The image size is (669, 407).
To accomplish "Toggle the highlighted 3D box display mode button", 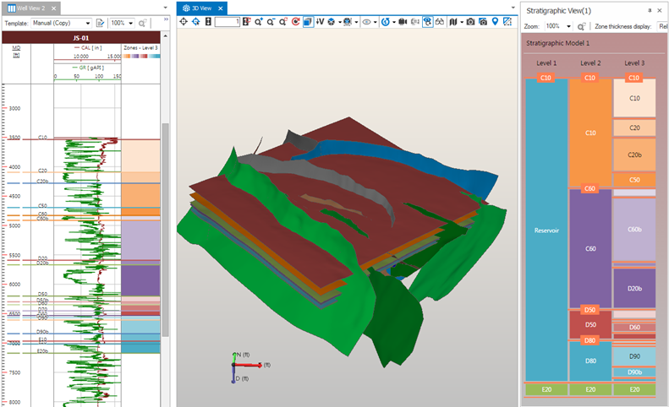I will click(309, 22).
